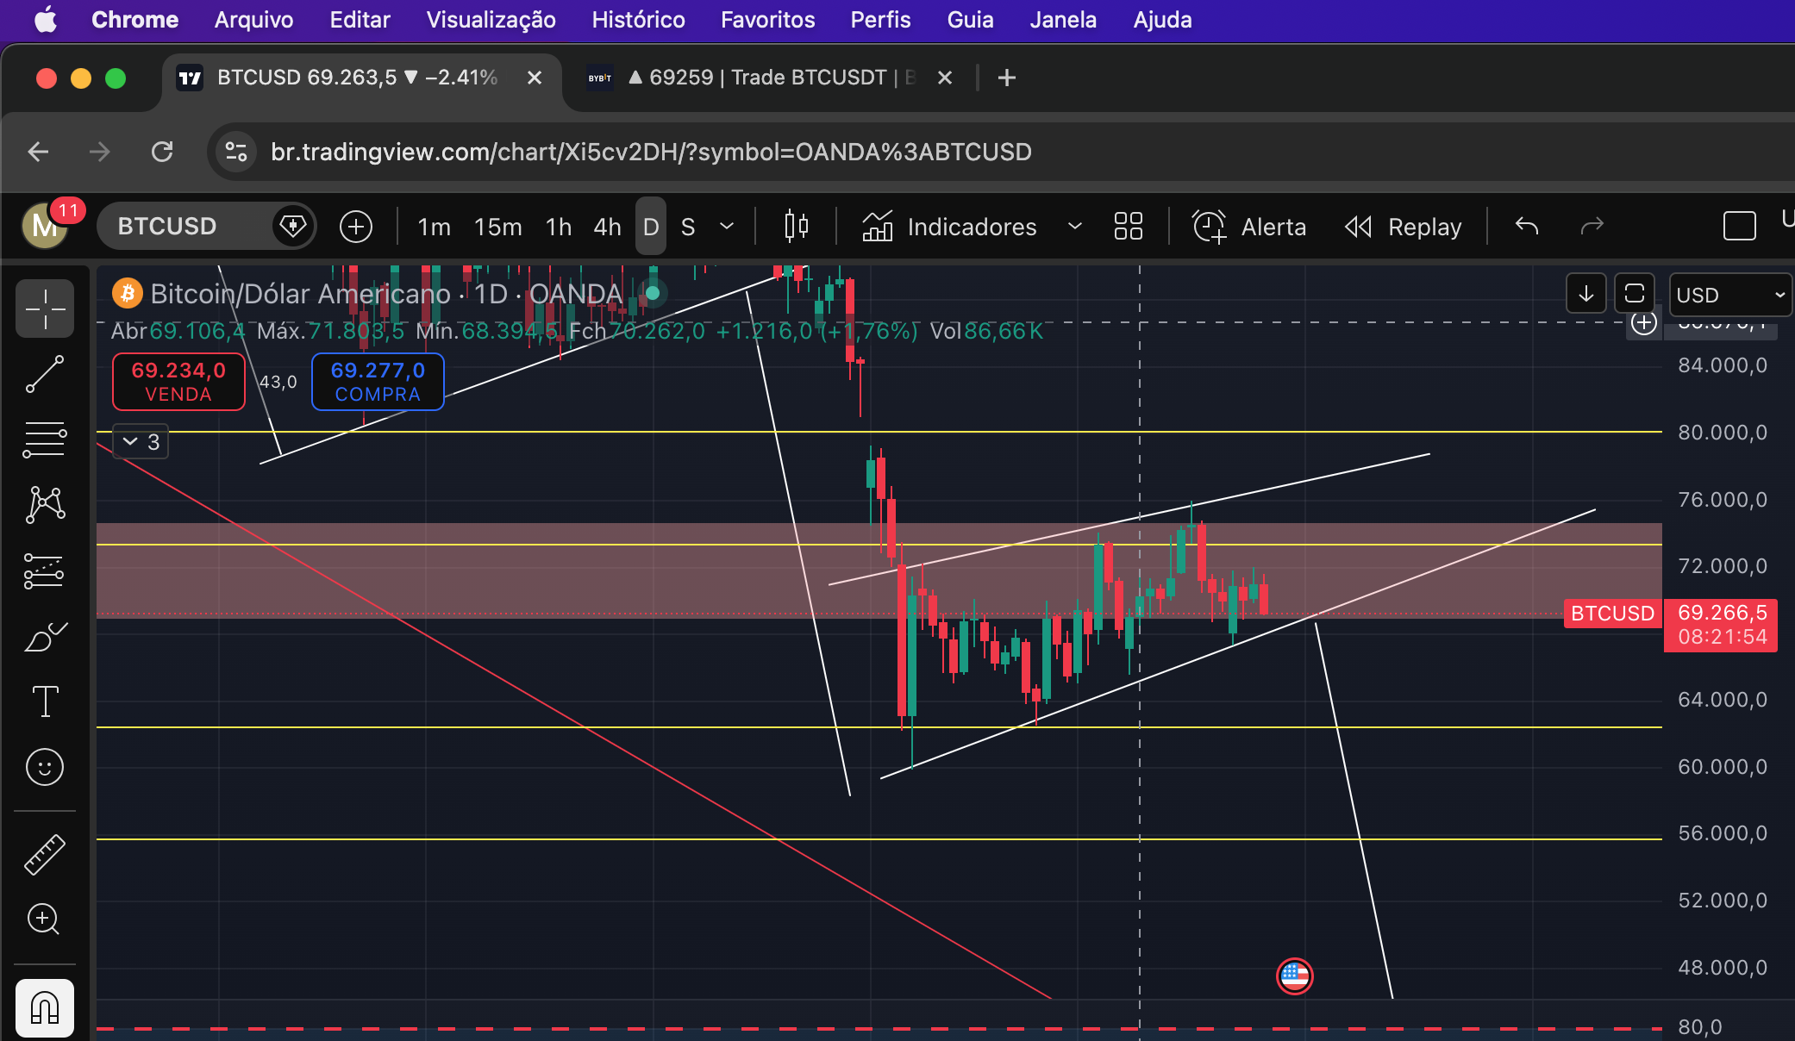Pick the ruler measure tool
Viewport: 1795px width, 1041px height.
tap(45, 855)
